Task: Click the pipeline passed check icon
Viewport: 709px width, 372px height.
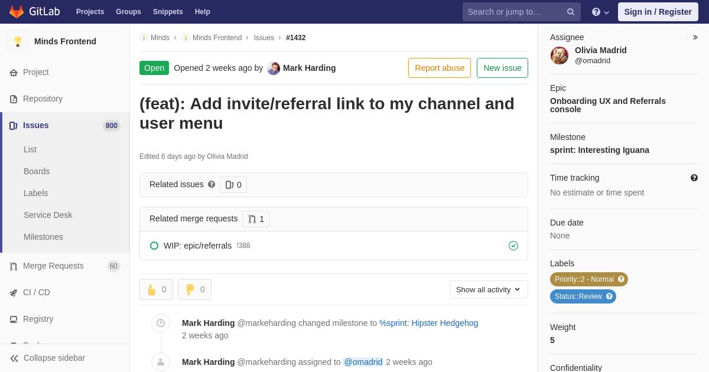Action: (x=513, y=246)
